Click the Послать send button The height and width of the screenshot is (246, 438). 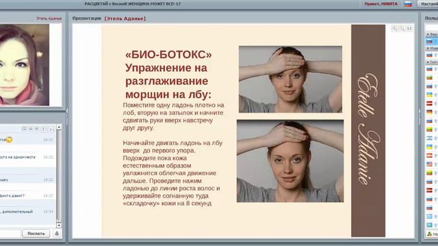[36, 234]
